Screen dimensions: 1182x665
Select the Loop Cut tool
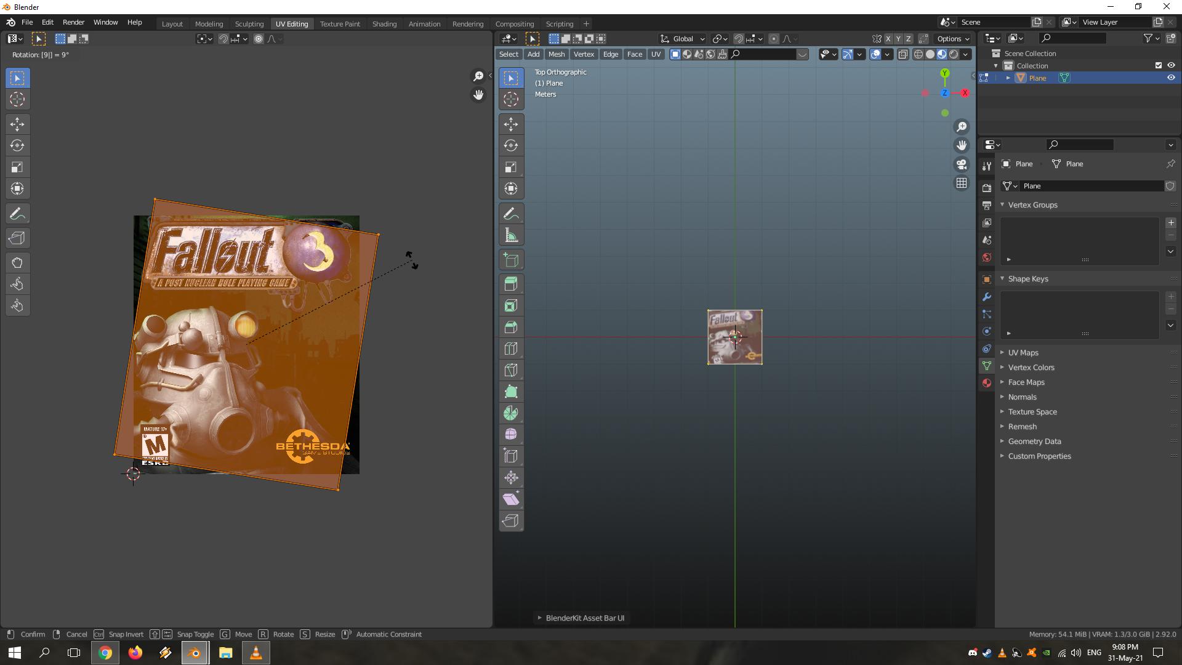pos(511,349)
